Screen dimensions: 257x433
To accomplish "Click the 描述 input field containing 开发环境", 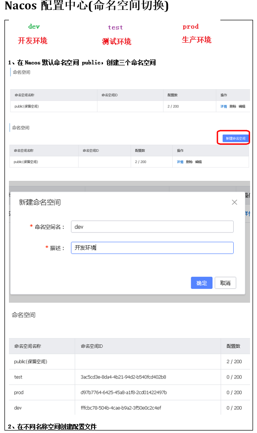I will (x=152, y=248).
